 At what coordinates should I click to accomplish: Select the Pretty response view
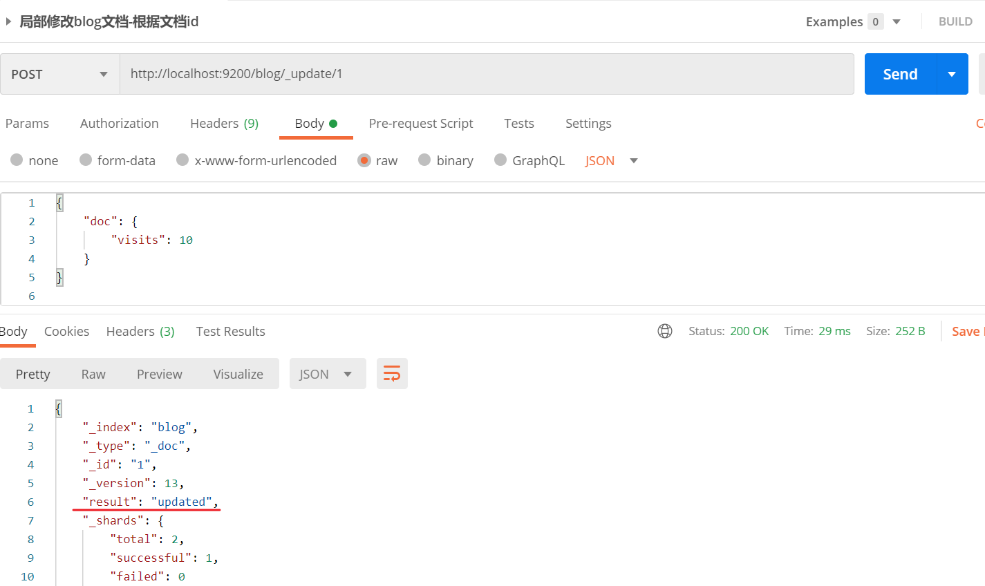click(32, 374)
